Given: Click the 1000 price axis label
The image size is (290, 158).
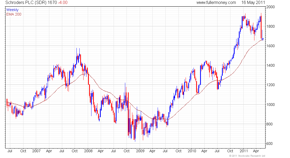Looking at the screenshot, I should click(x=270, y=105).
